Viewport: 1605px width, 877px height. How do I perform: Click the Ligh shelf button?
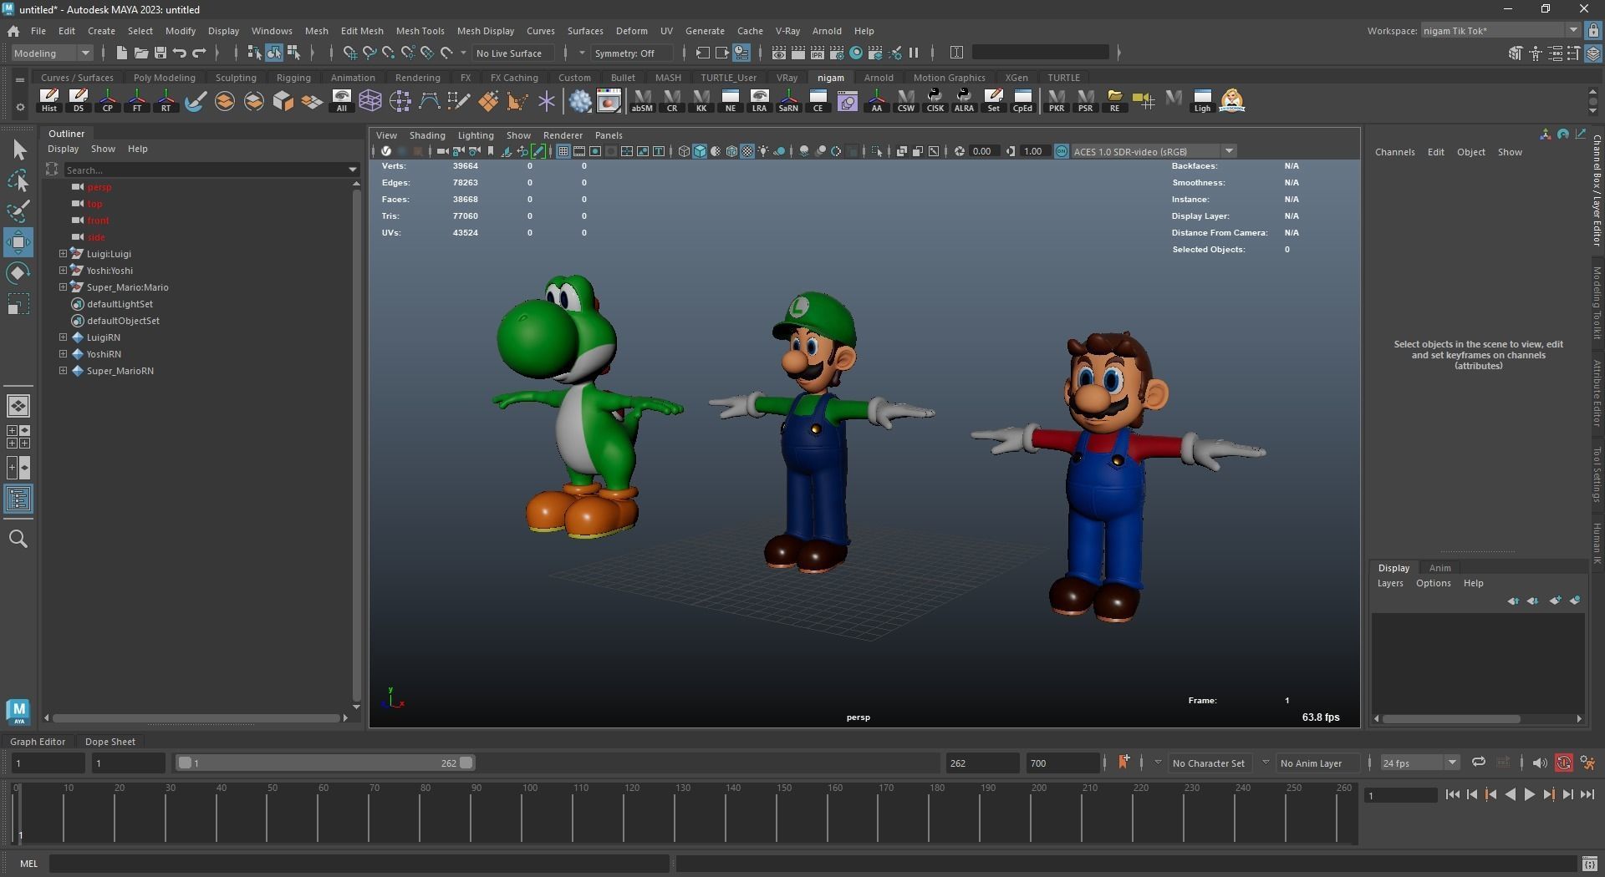1202,100
